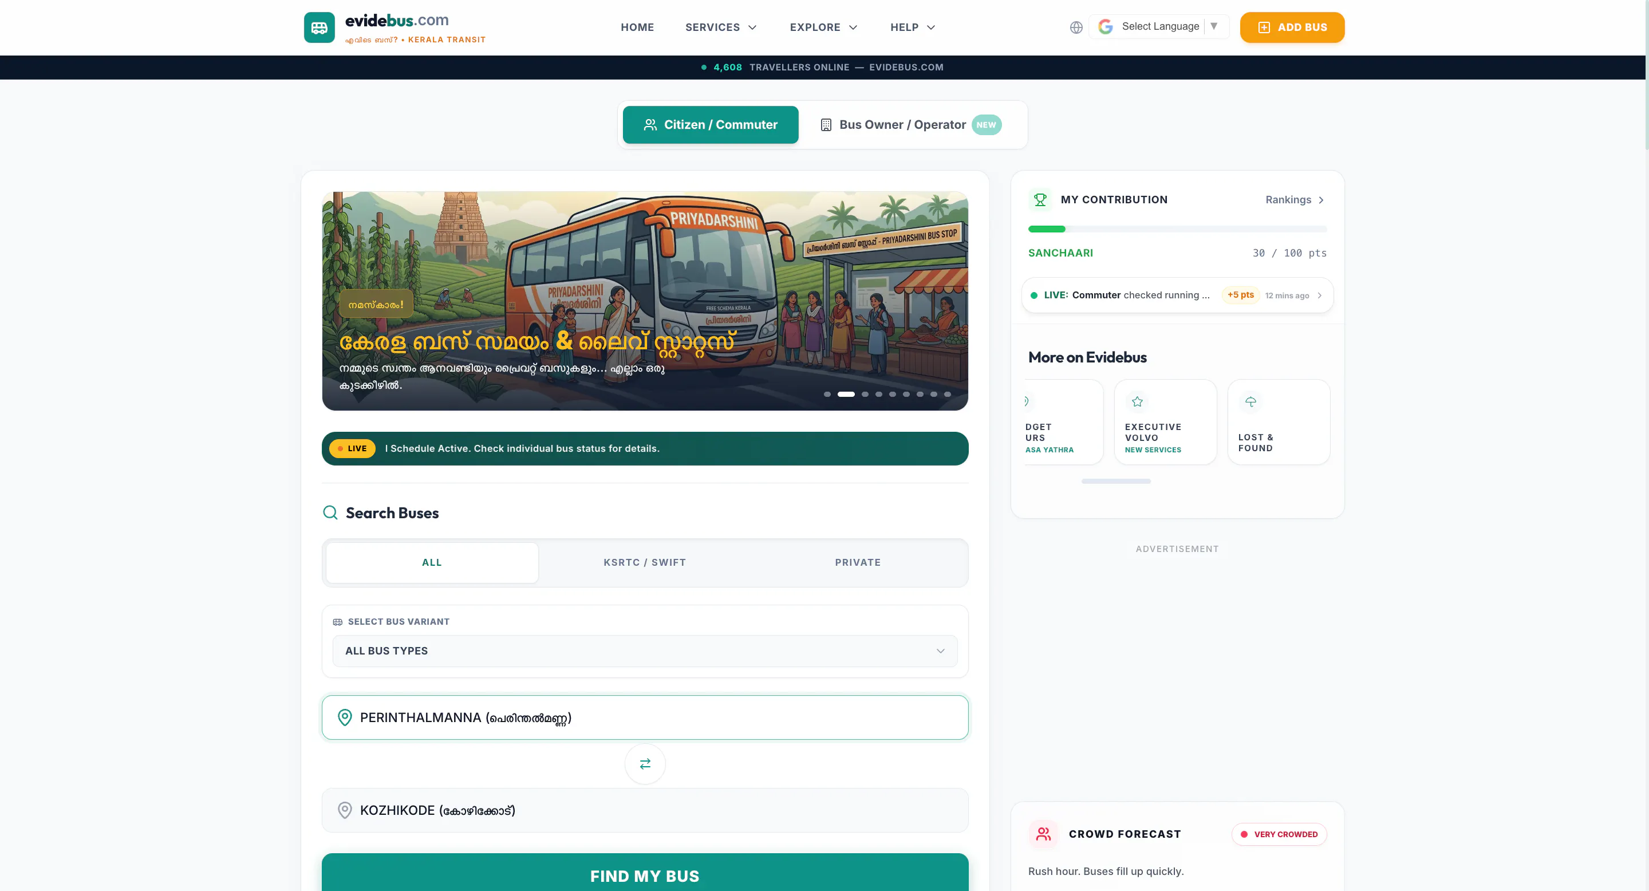Click the Sanchaari points progress bar
This screenshot has width=1649, height=891.
[1177, 229]
